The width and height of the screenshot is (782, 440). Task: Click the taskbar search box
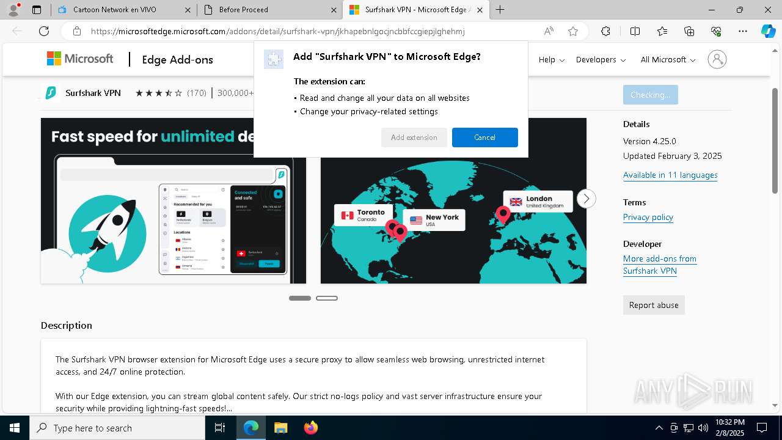117,428
